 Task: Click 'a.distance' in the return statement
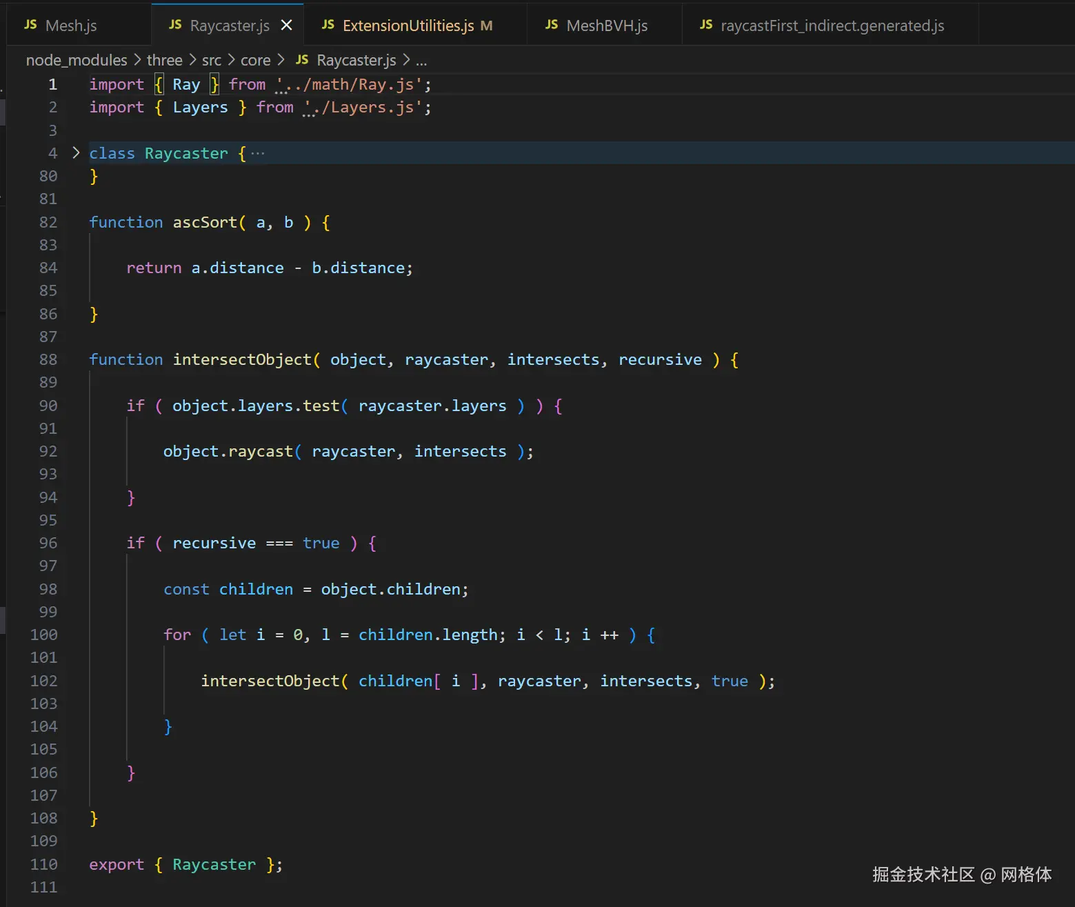(x=237, y=268)
